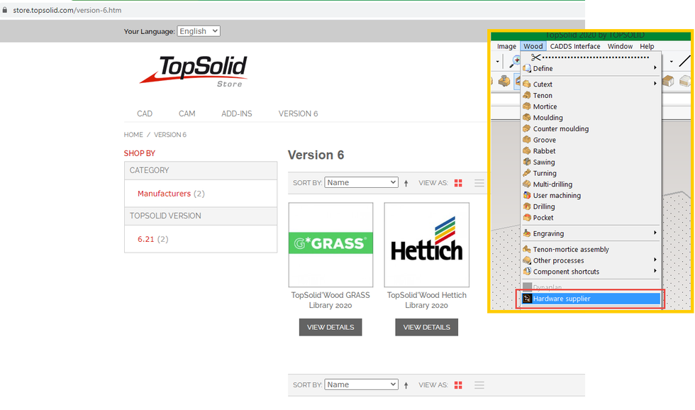The height and width of the screenshot is (410, 695).
Task: Select Tenon in the Wood menu
Action: click(x=591, y=95)
